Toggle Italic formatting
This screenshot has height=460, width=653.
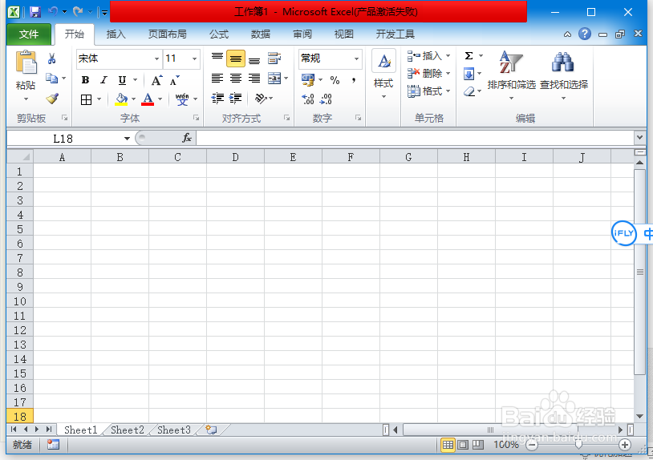pos(103,80)
